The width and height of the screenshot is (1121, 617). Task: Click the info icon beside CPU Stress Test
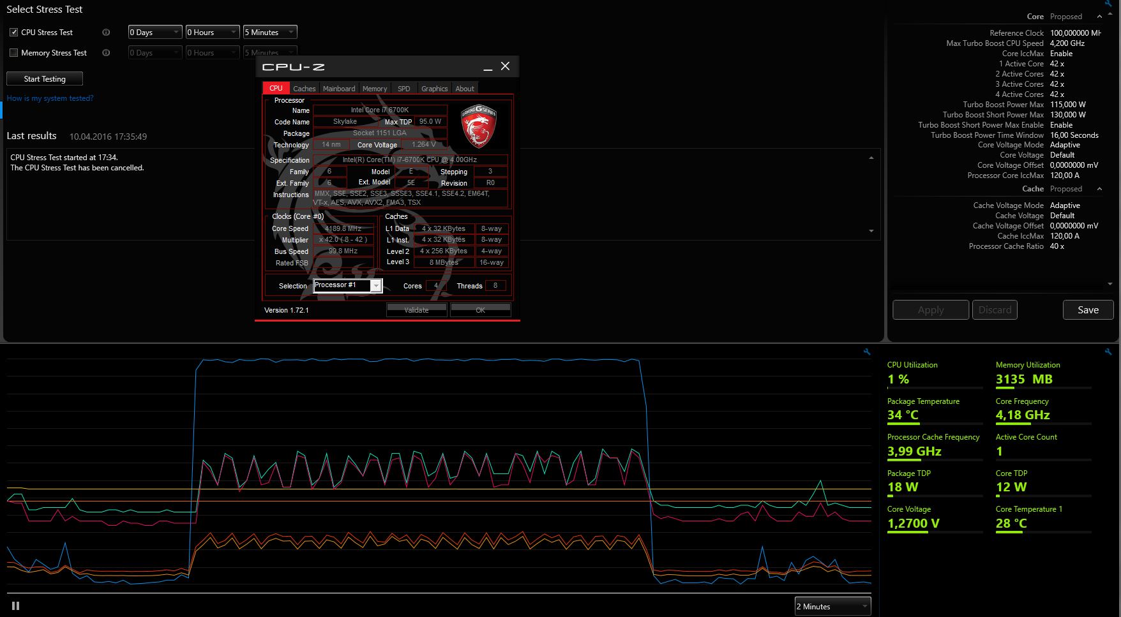106,33
